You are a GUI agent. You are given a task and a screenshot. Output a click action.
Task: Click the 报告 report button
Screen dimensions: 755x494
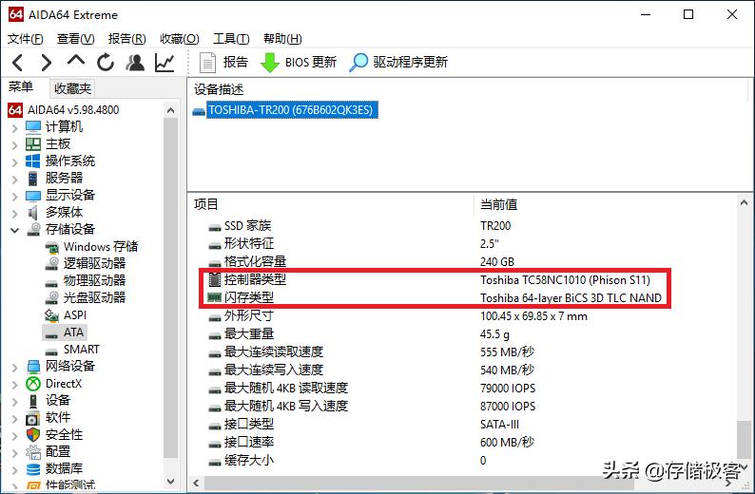223,62
